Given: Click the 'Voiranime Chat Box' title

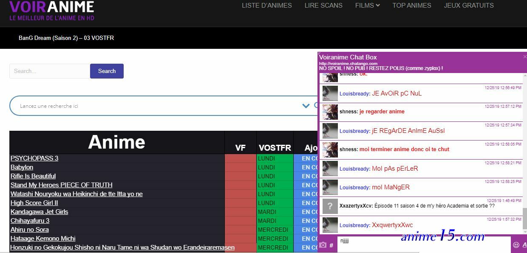Looking at the screenshot, I should pos(348,57).
